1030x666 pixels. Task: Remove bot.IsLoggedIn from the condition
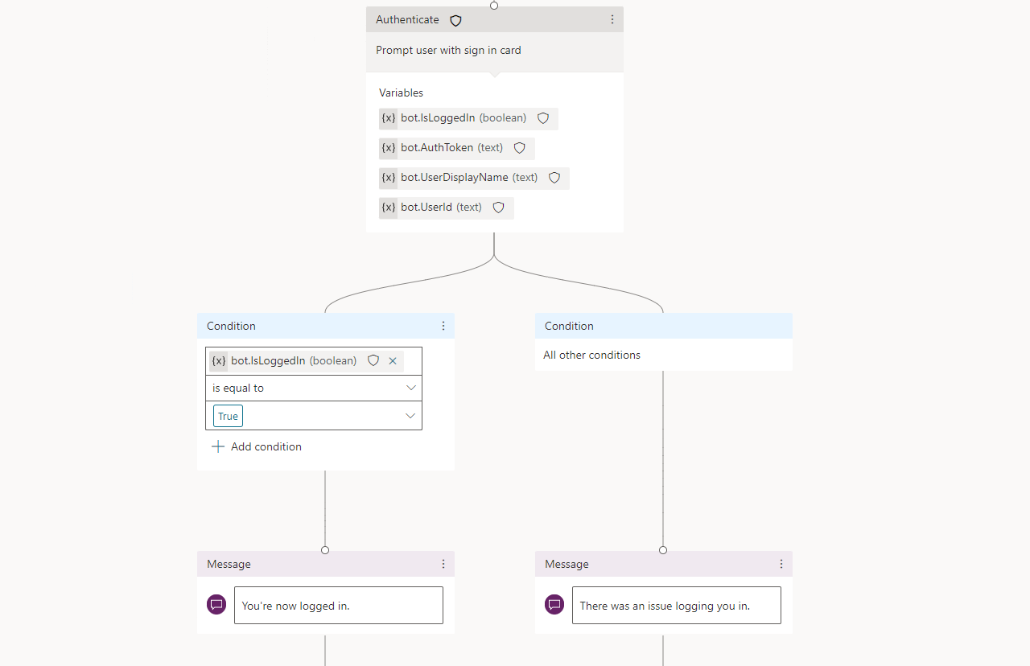click(x=393, y=361)
